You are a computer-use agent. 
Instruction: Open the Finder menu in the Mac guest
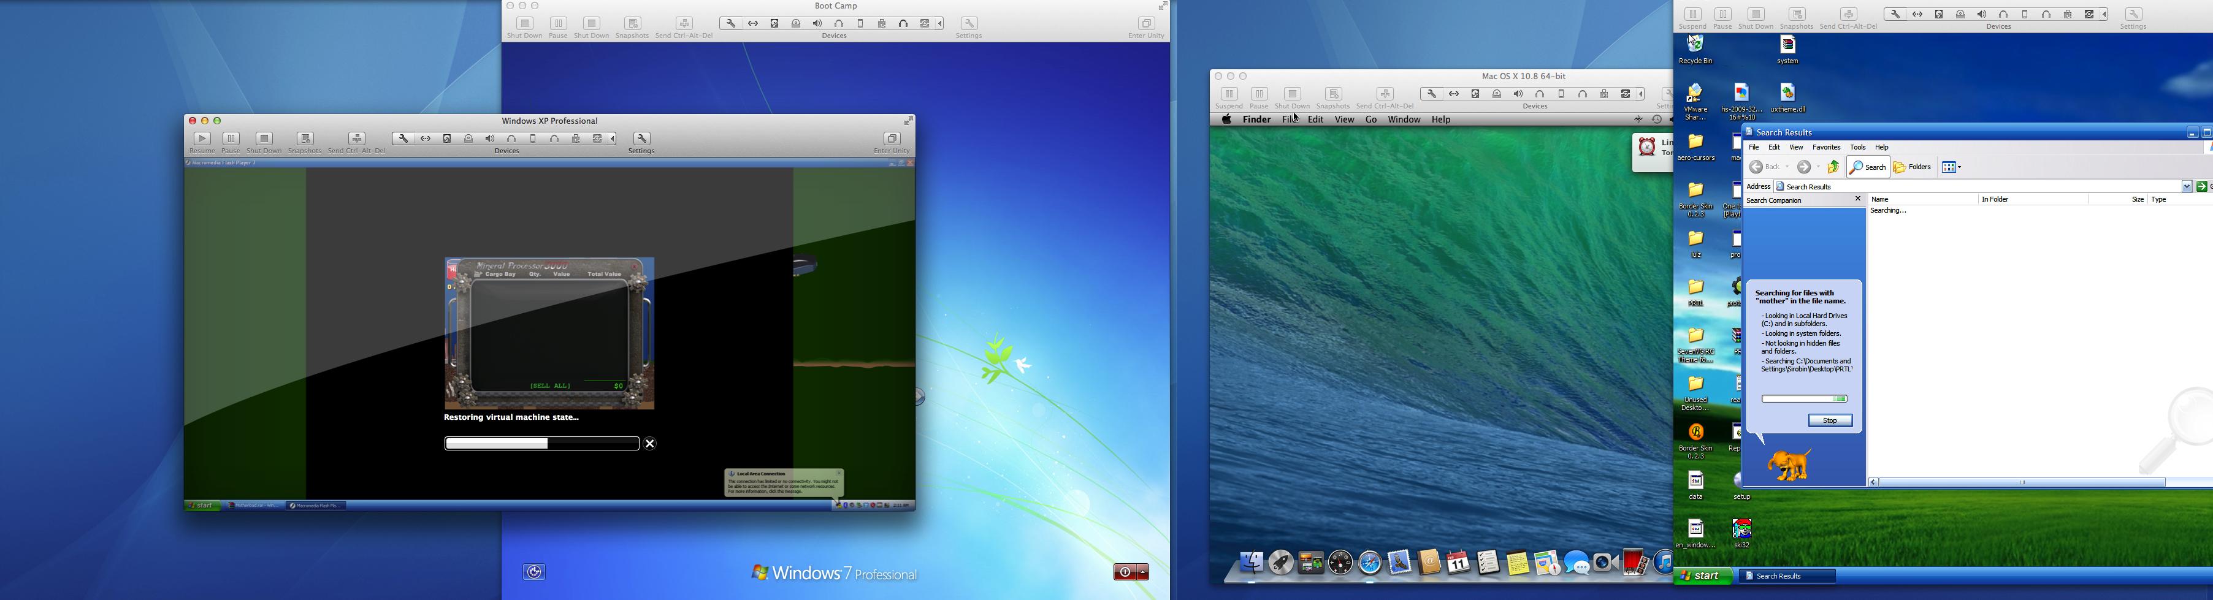tap(1257, 120)
